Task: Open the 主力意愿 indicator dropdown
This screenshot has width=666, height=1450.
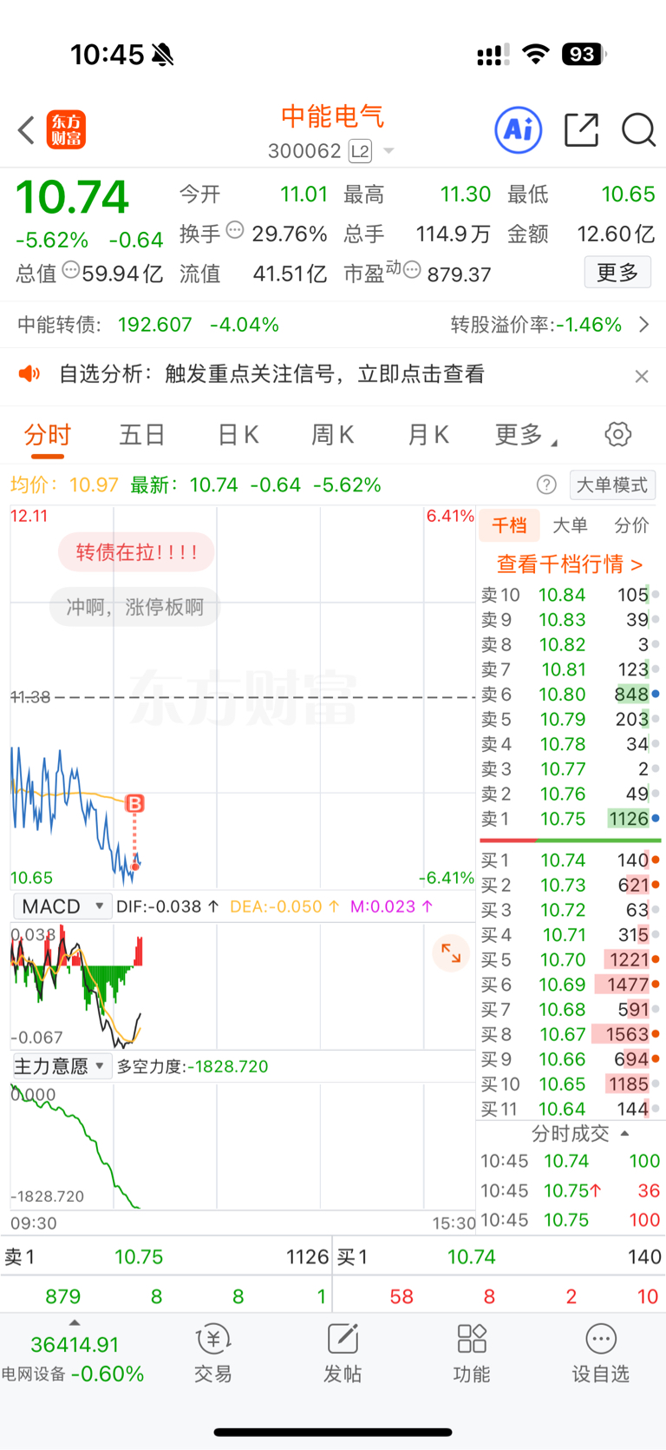Action: point(62,1066)
